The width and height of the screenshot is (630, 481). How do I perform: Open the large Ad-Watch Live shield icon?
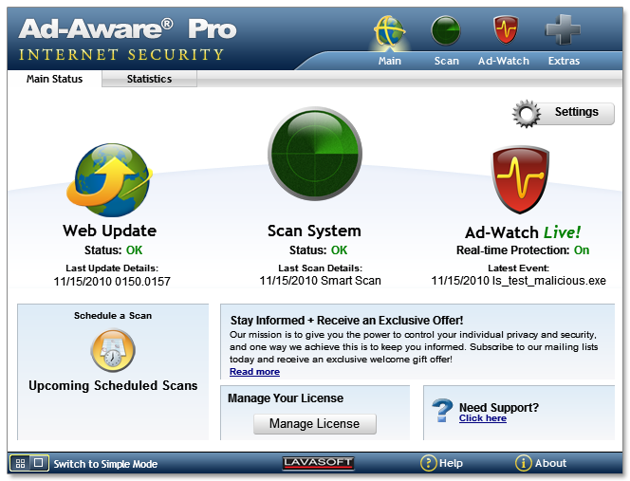pyautogui.click(x=520, y=179)
